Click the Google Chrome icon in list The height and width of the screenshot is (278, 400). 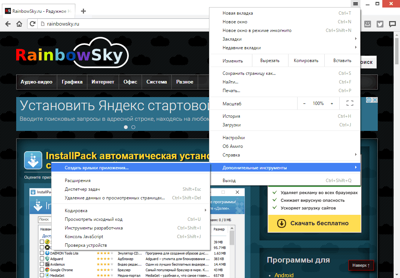click(47, 270)
